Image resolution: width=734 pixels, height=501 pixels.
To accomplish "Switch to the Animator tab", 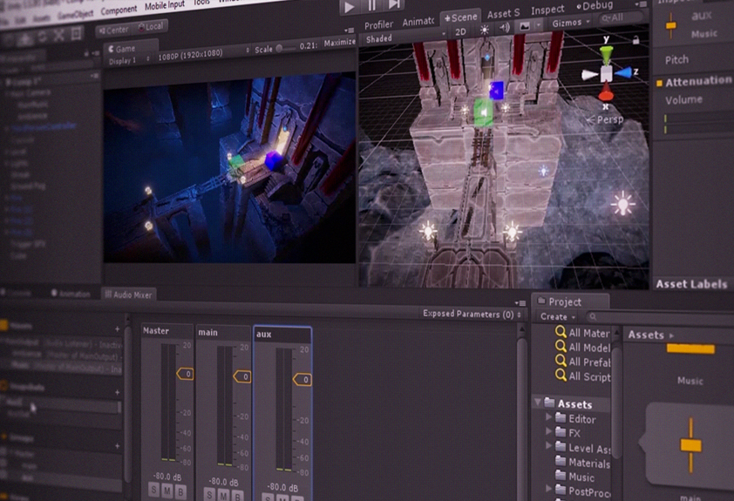I will point(418,22).
